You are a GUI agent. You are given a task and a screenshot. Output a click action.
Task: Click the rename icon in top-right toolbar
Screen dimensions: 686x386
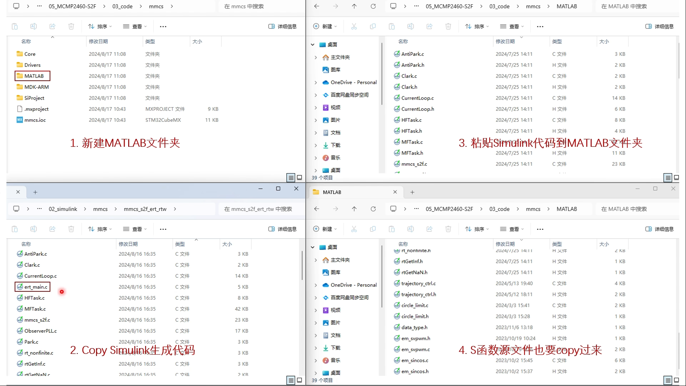(411, 26)
